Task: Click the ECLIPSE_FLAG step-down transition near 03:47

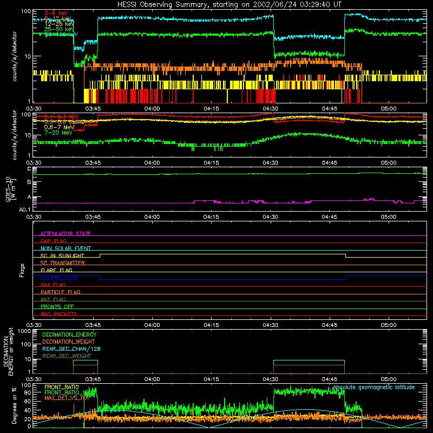Action: [100, 278]
